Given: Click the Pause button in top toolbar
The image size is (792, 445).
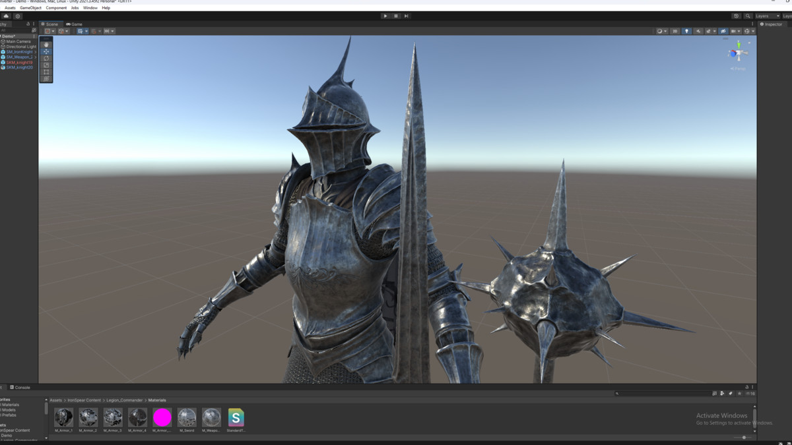Looking at the screenshot, I should [396, 16].
